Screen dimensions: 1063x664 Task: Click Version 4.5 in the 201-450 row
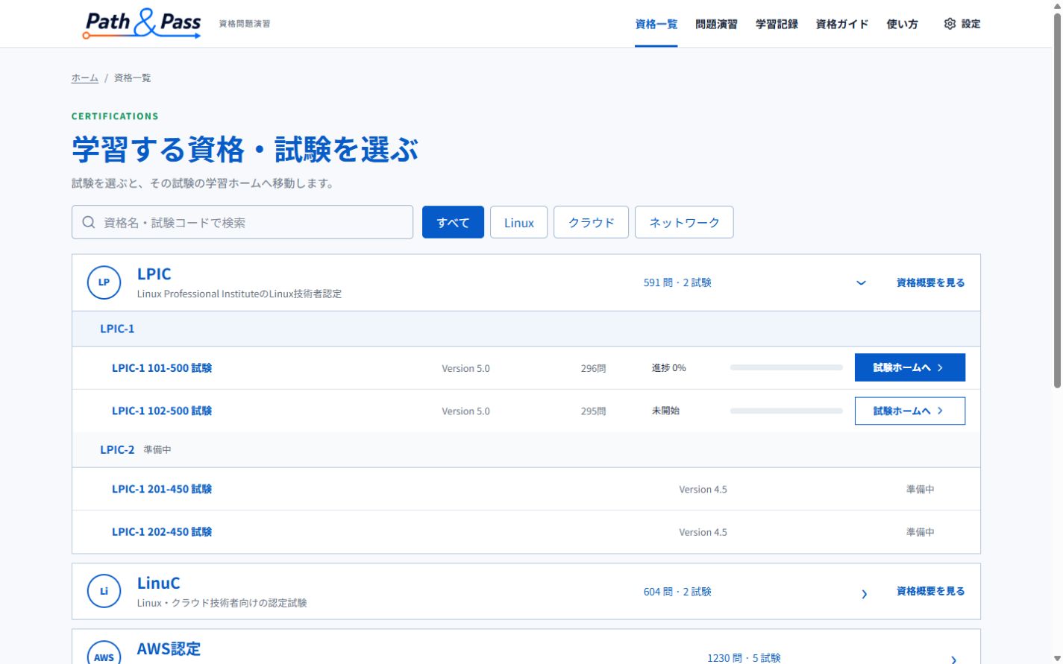click(703, 490)
